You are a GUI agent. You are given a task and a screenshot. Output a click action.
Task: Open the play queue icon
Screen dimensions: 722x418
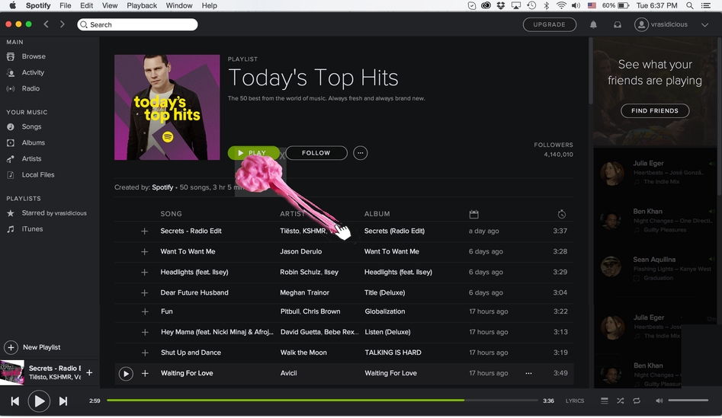[604, 401]
